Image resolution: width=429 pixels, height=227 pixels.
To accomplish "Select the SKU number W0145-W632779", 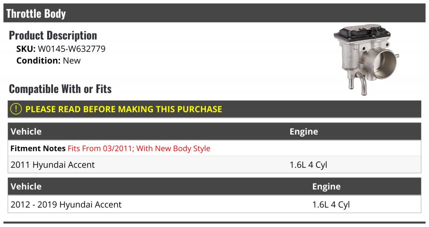I will 71,49.
